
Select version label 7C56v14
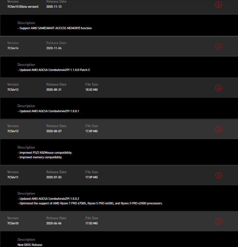13,48
